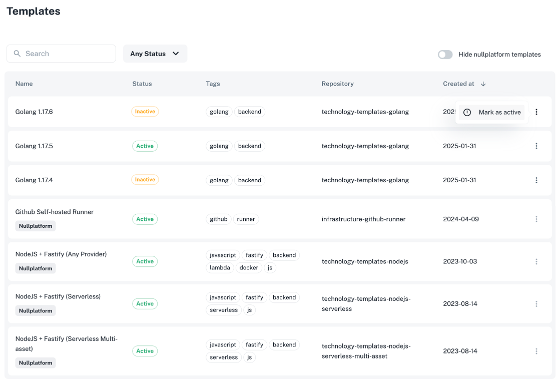Click the kebab menu for Golang 1.17.6
Image resolution: width=558 pixels, height=385 pixels.
[x=536, y=112]
